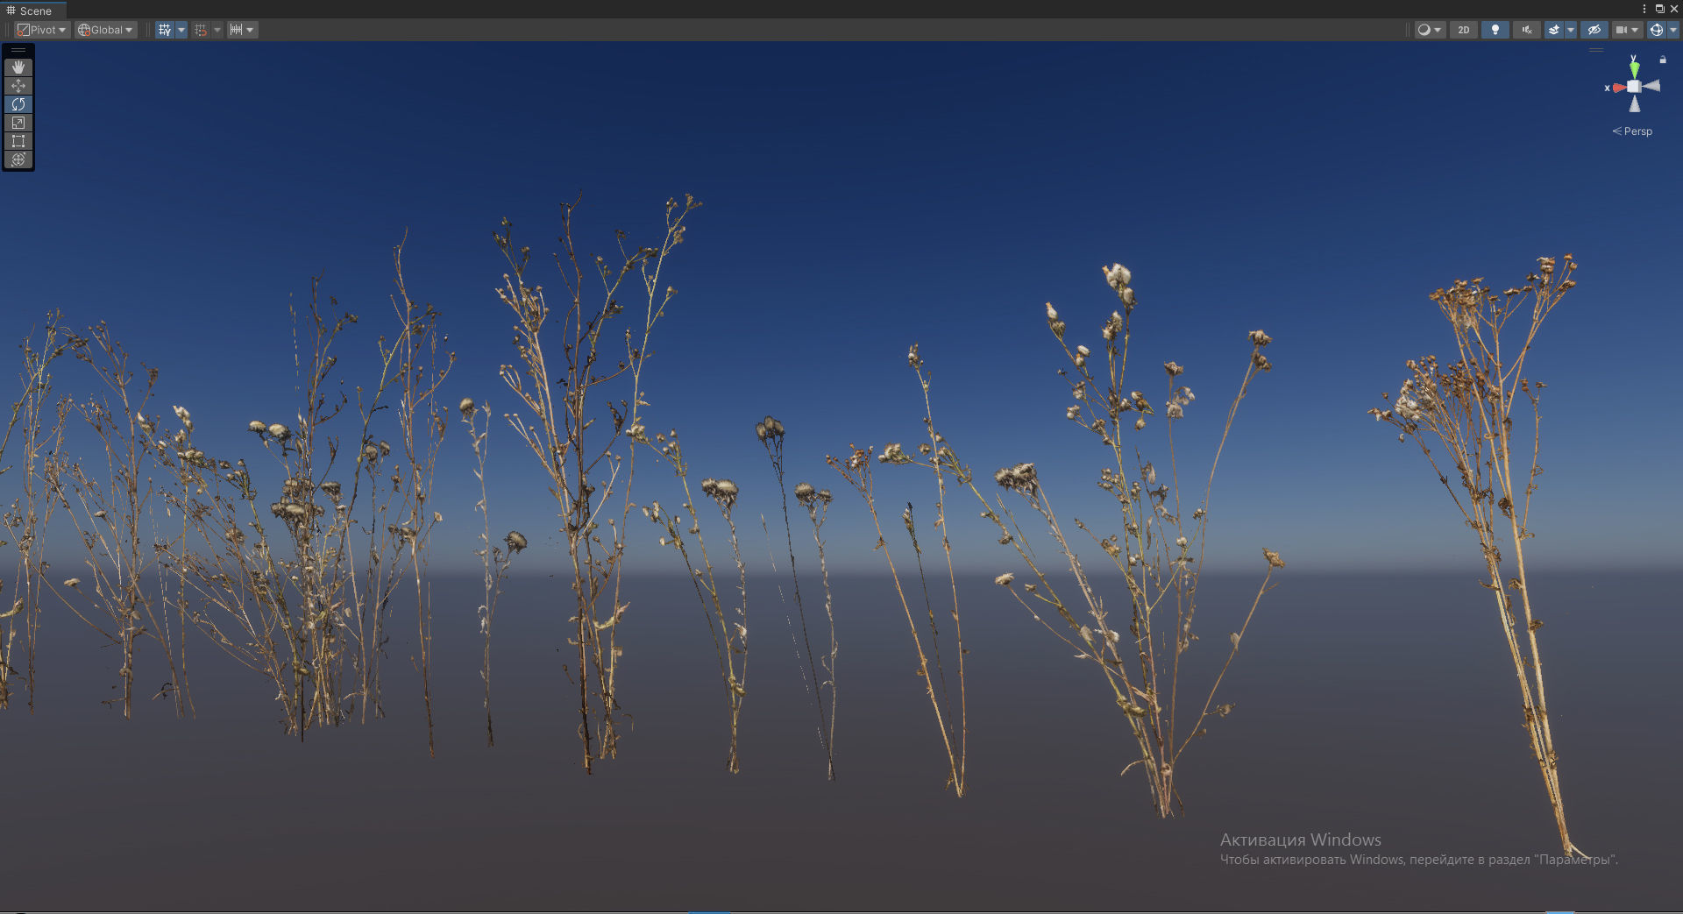Select the Rect tool

pos(18,141)
